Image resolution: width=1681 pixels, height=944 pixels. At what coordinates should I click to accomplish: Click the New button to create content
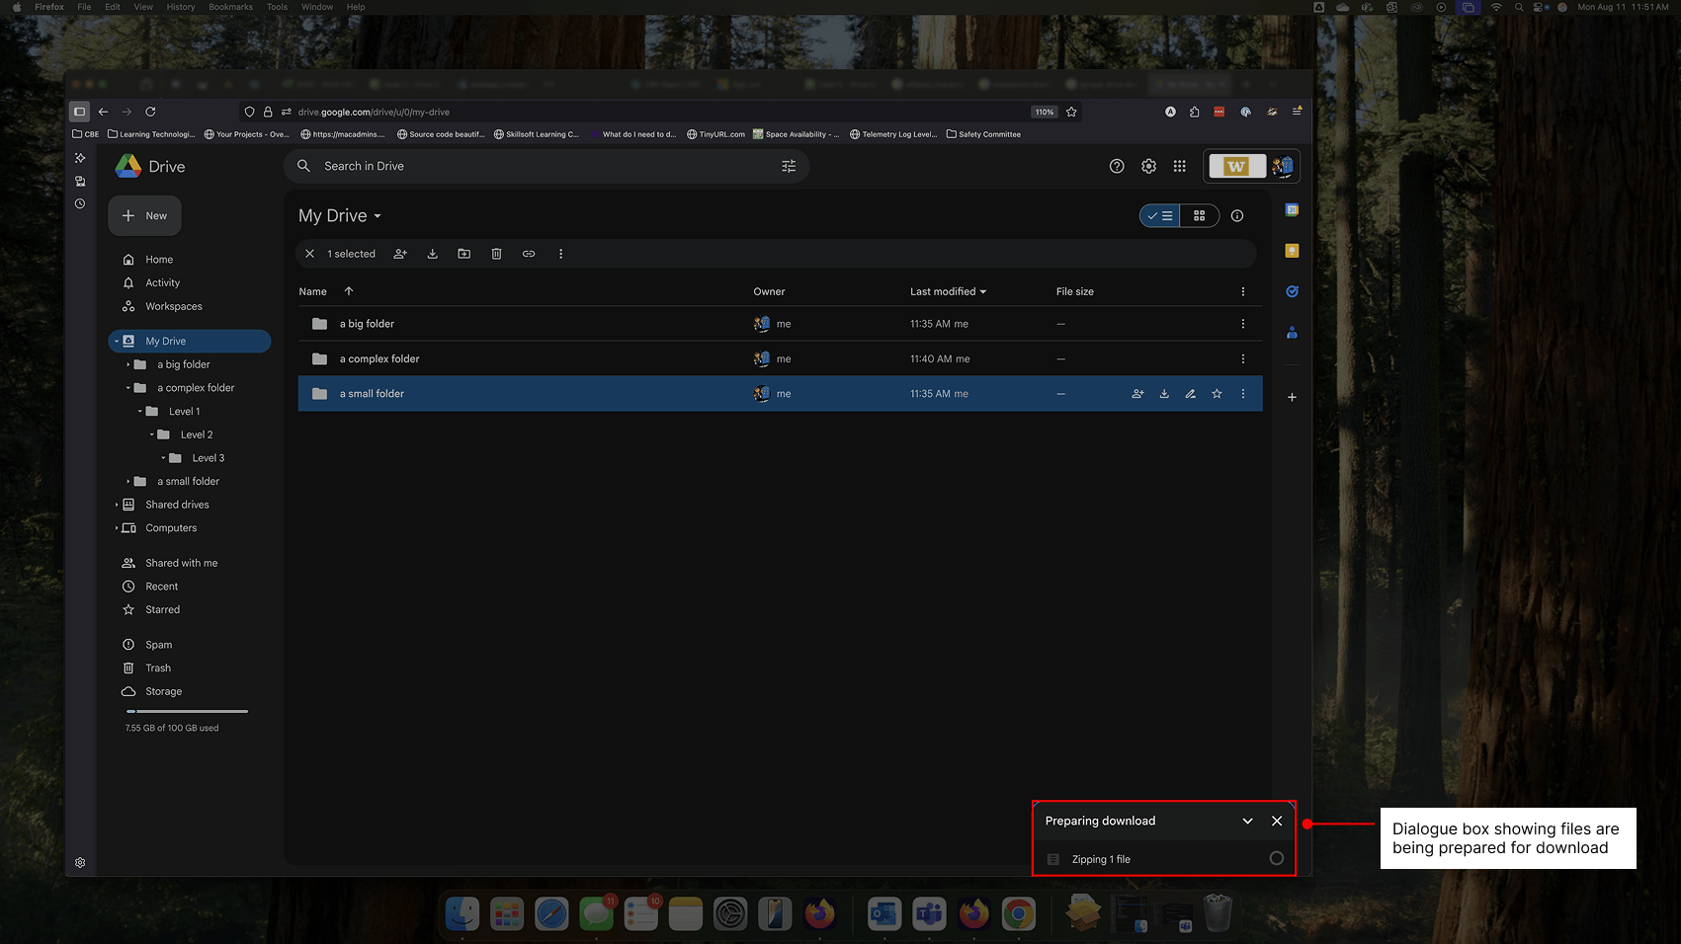click(144, 215)
